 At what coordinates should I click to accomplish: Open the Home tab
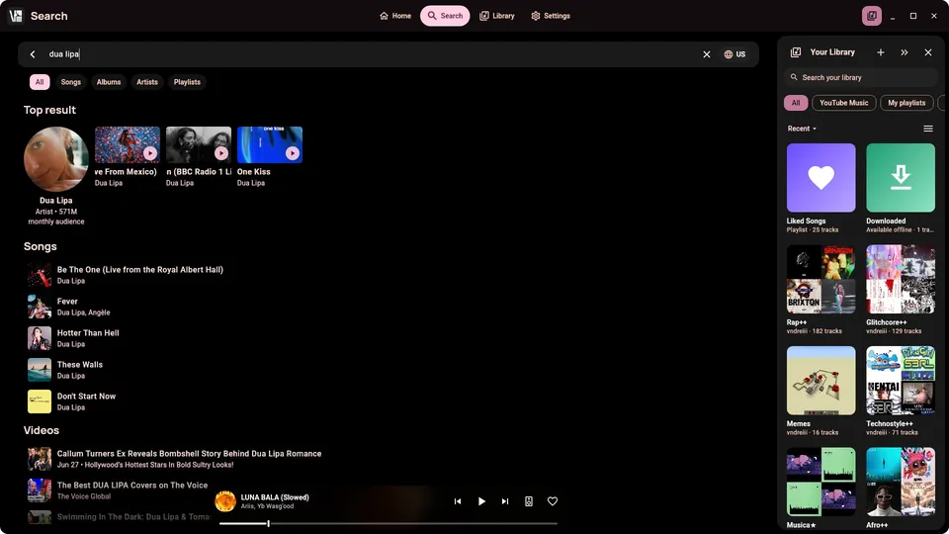(x=395, y=16)
